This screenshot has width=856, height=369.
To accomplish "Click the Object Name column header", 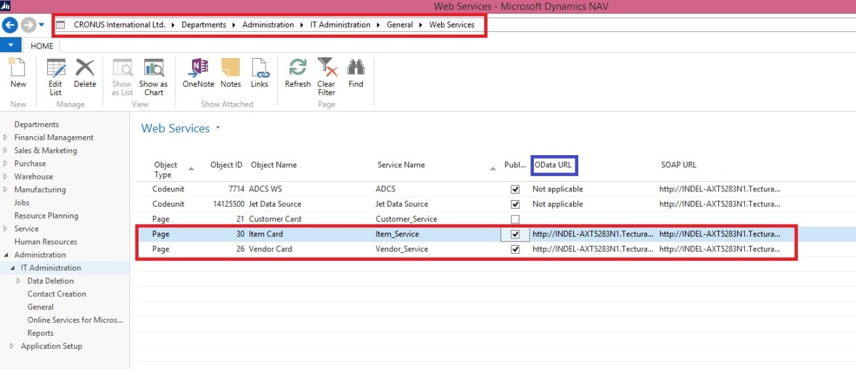I will (x=273, y=165).
